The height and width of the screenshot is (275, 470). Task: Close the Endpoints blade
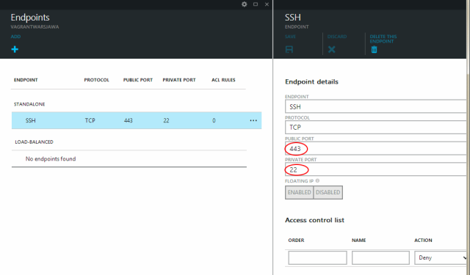pos(267,4)
